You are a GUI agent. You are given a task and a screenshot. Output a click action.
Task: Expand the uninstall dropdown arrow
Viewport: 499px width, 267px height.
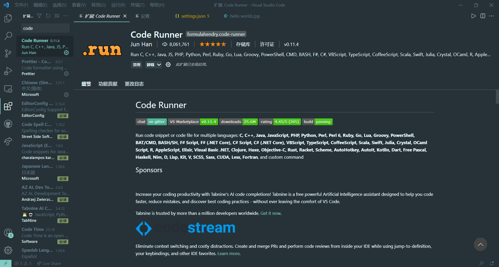(159, 65)
